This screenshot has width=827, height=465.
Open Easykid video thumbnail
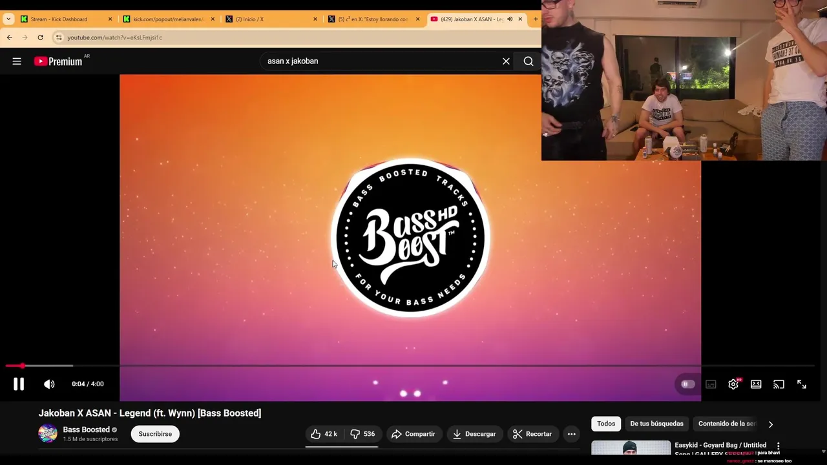(x=631, y=447)
